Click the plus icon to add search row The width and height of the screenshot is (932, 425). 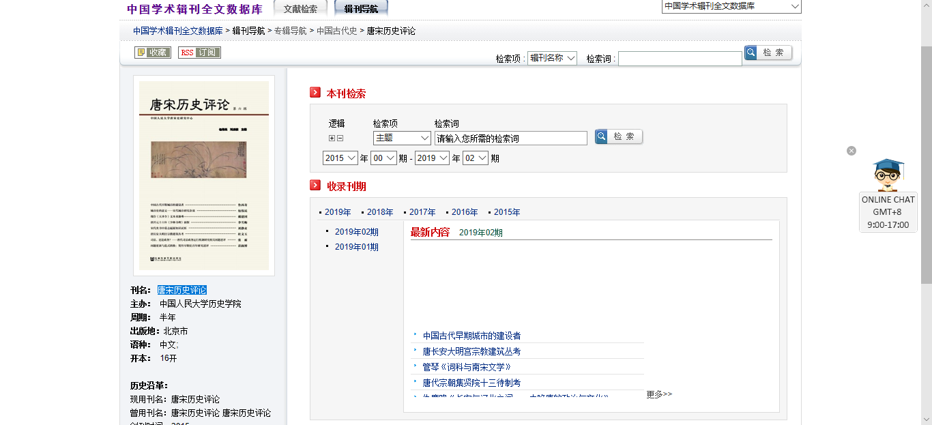[x=332, y=138]
